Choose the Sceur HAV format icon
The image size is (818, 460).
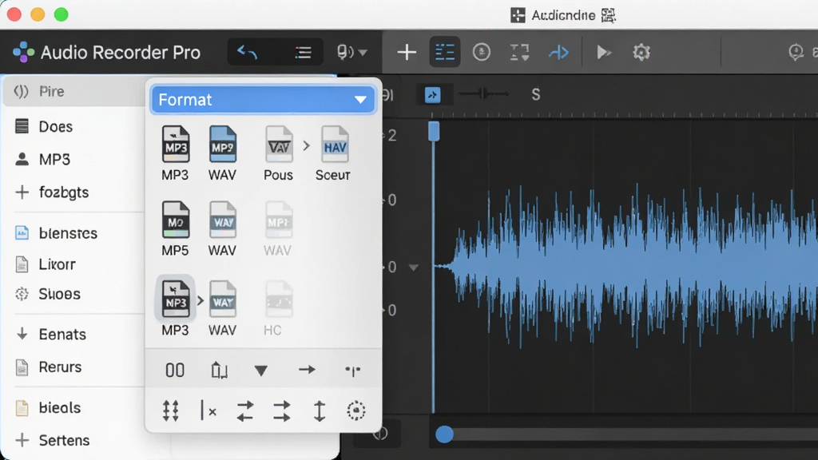335,145
